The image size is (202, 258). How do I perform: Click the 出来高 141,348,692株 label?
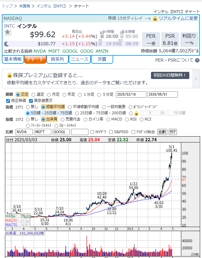click(25, 233)
